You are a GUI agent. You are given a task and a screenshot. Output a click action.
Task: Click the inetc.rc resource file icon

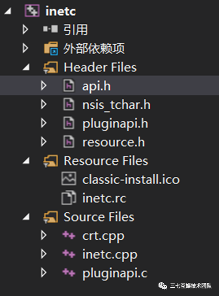click(69, 198)
